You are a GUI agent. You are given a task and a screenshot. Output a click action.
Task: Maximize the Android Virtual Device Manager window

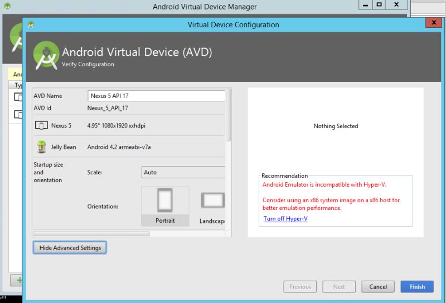[x=379, y=4]
